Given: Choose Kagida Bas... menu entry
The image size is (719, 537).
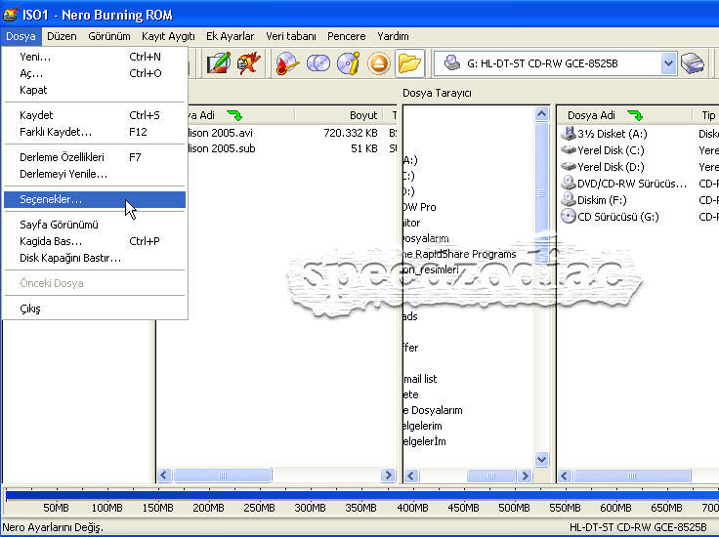Looking at the screenshot, I should 95,241.
